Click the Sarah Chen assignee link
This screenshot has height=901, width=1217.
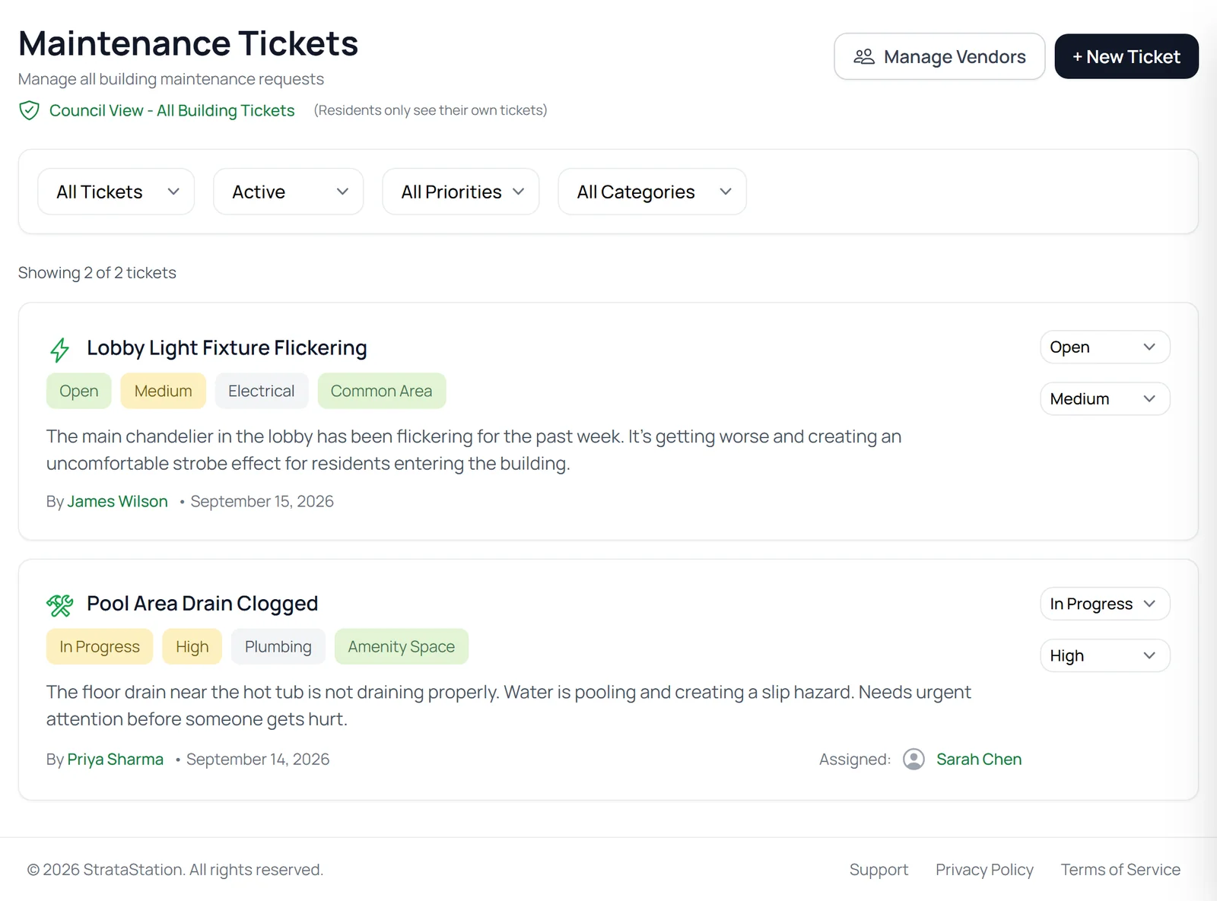click(x=979, y=760)
